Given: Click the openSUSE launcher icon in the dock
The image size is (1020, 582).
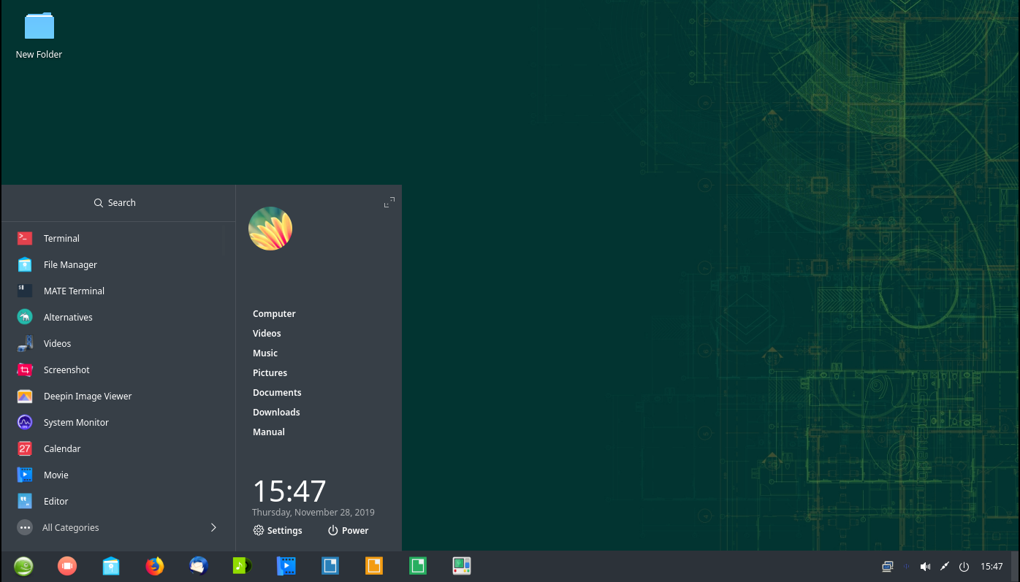Looking at the screenshot, I should tap(23, 566).
